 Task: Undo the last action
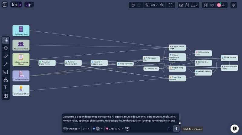click(x=133, y=5)
